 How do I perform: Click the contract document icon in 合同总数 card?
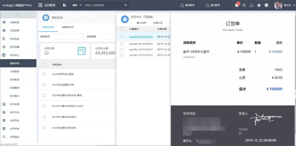(82, 51)
